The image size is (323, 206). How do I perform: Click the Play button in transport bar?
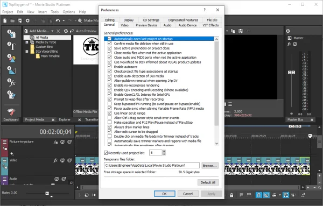[x=94, y=195]
